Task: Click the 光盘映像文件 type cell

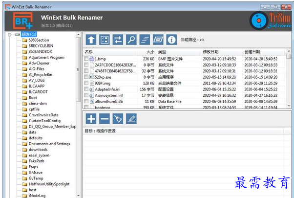Action: click(169, 83)
